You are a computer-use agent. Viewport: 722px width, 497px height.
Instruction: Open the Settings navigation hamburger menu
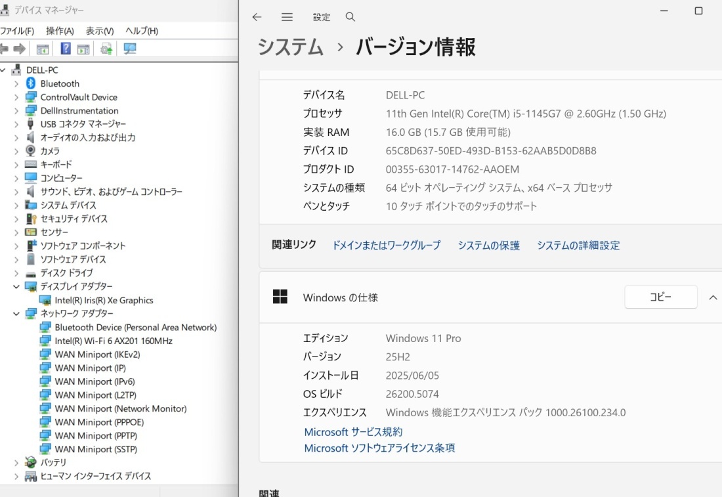(x=287, y=17)
